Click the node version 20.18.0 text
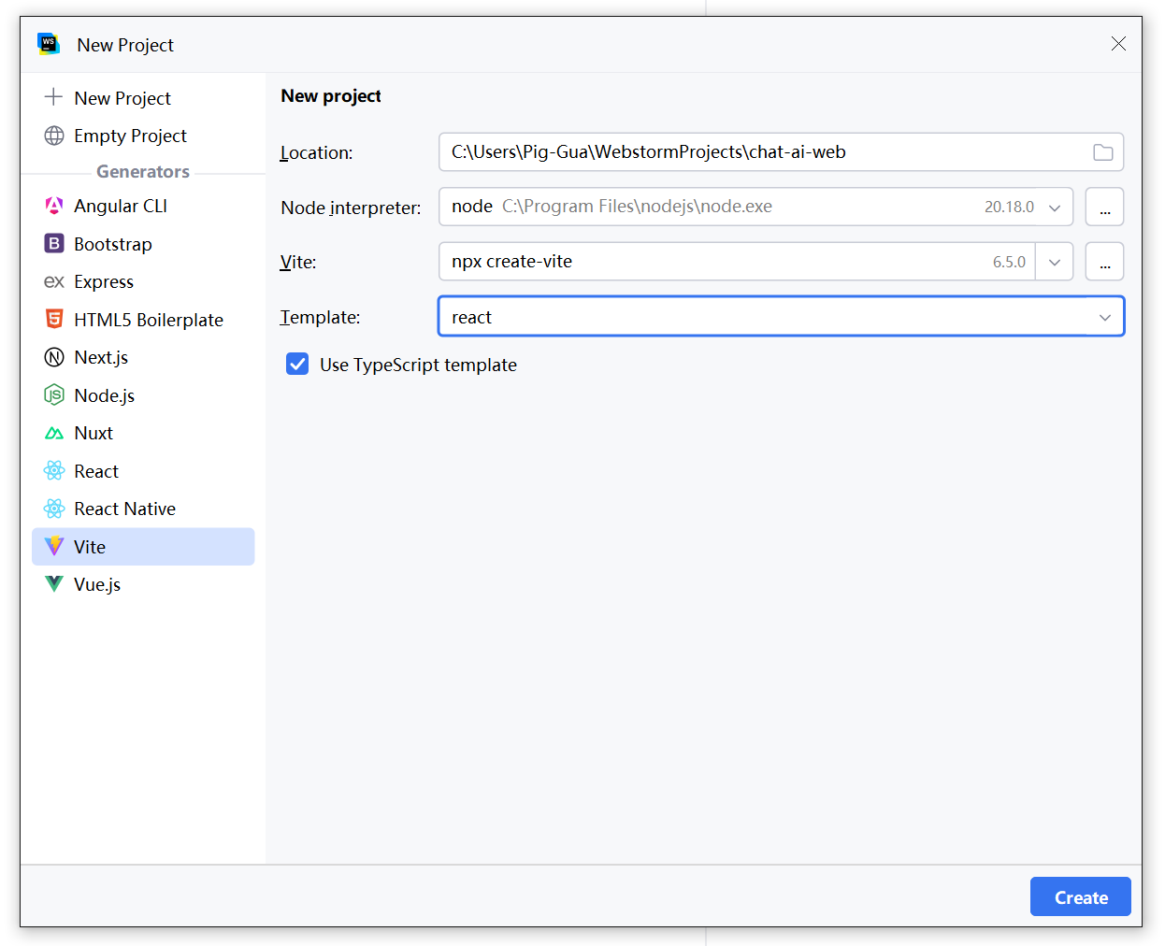Screen dimensions: 1165x946 [1009, 208]
